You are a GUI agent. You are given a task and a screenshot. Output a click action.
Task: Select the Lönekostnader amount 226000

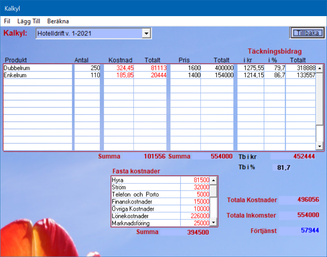click(x=195, y=216)
